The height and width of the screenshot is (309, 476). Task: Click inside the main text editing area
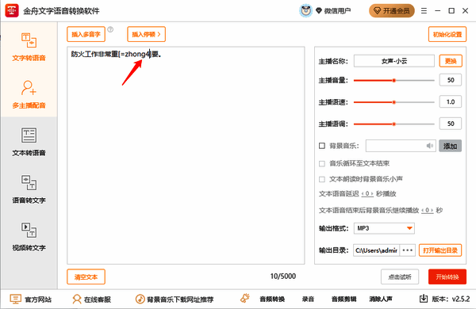click(x=186, y=155)
